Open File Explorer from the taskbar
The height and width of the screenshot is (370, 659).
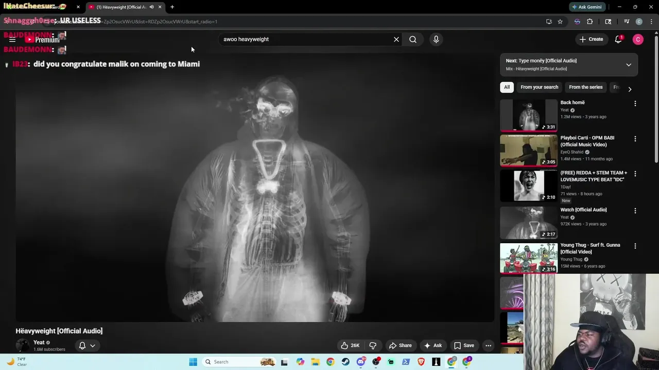pyautogui.click(x=315, y=362)
